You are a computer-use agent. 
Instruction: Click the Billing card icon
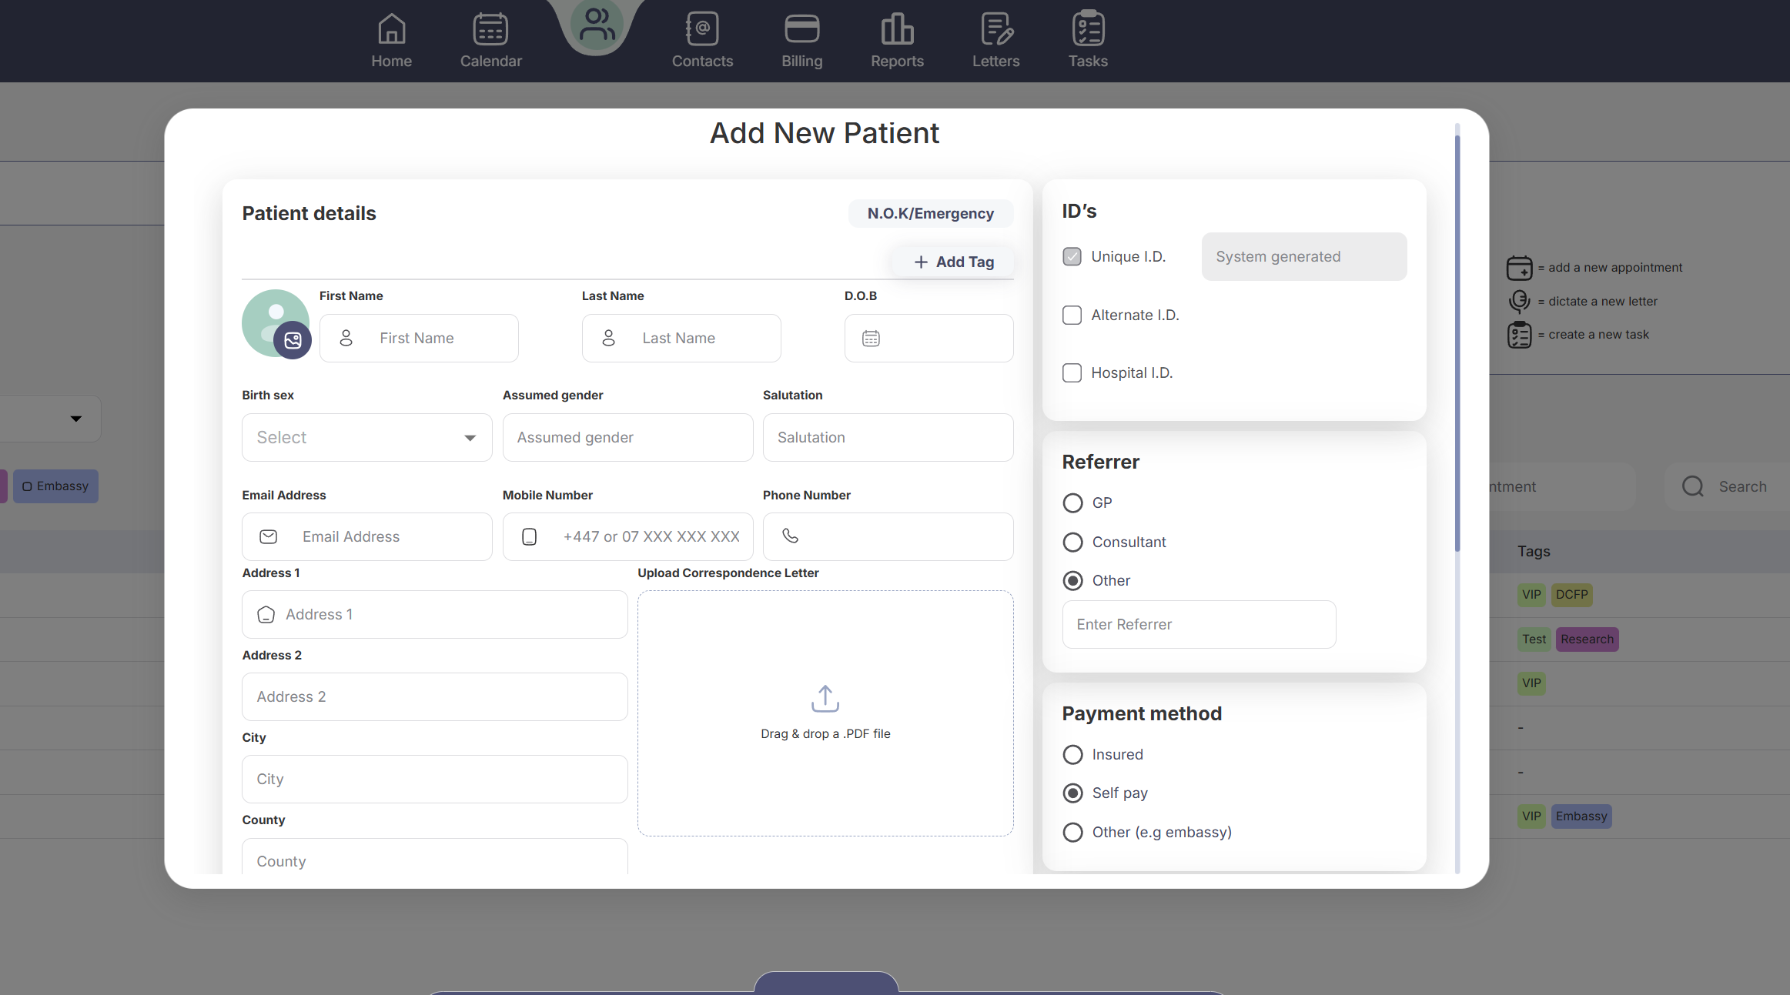coord(801,30)
